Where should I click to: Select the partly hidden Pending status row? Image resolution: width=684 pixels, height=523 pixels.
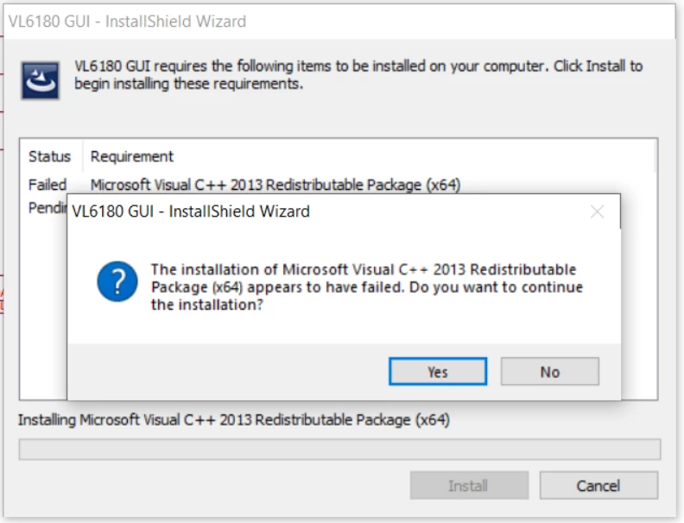point(47,208)
